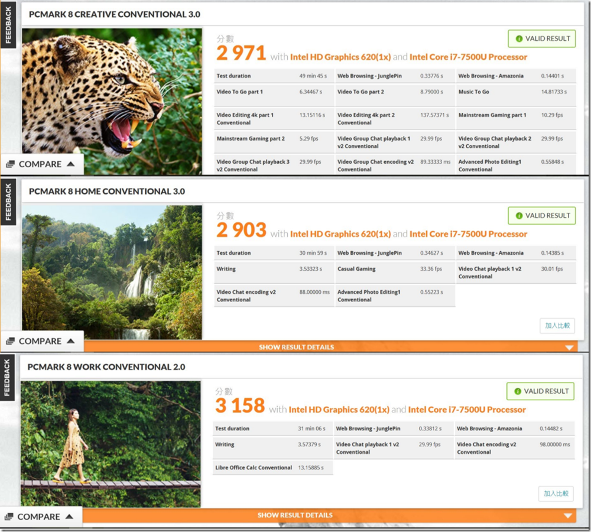Click score 2 971 in Creative result
Screen dimensions: 591x532
coord(241,54)
